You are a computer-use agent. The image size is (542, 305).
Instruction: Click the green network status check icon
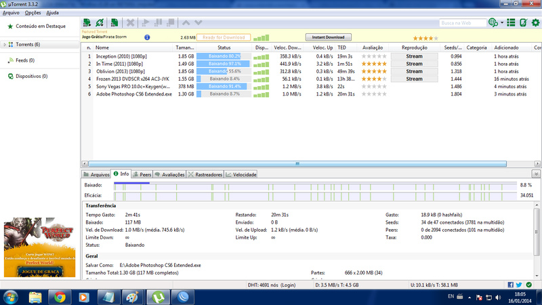coord(529,285)
